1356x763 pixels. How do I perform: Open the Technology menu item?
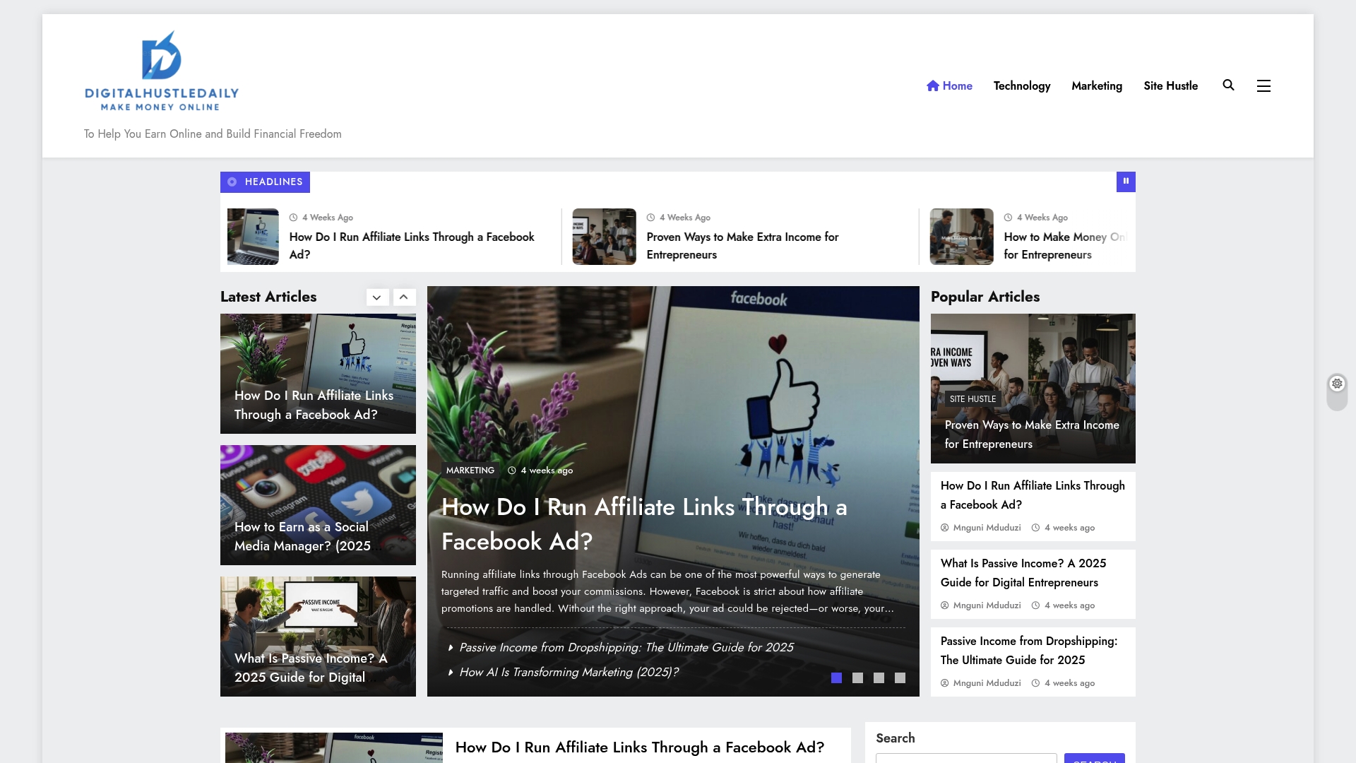(1022, 85)
